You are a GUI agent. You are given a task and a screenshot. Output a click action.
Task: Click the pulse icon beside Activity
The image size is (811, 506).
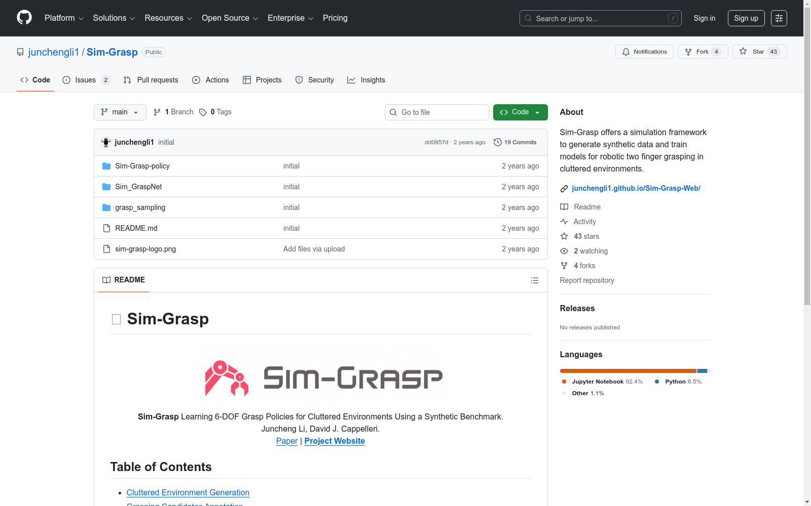(x=564, y=222)
